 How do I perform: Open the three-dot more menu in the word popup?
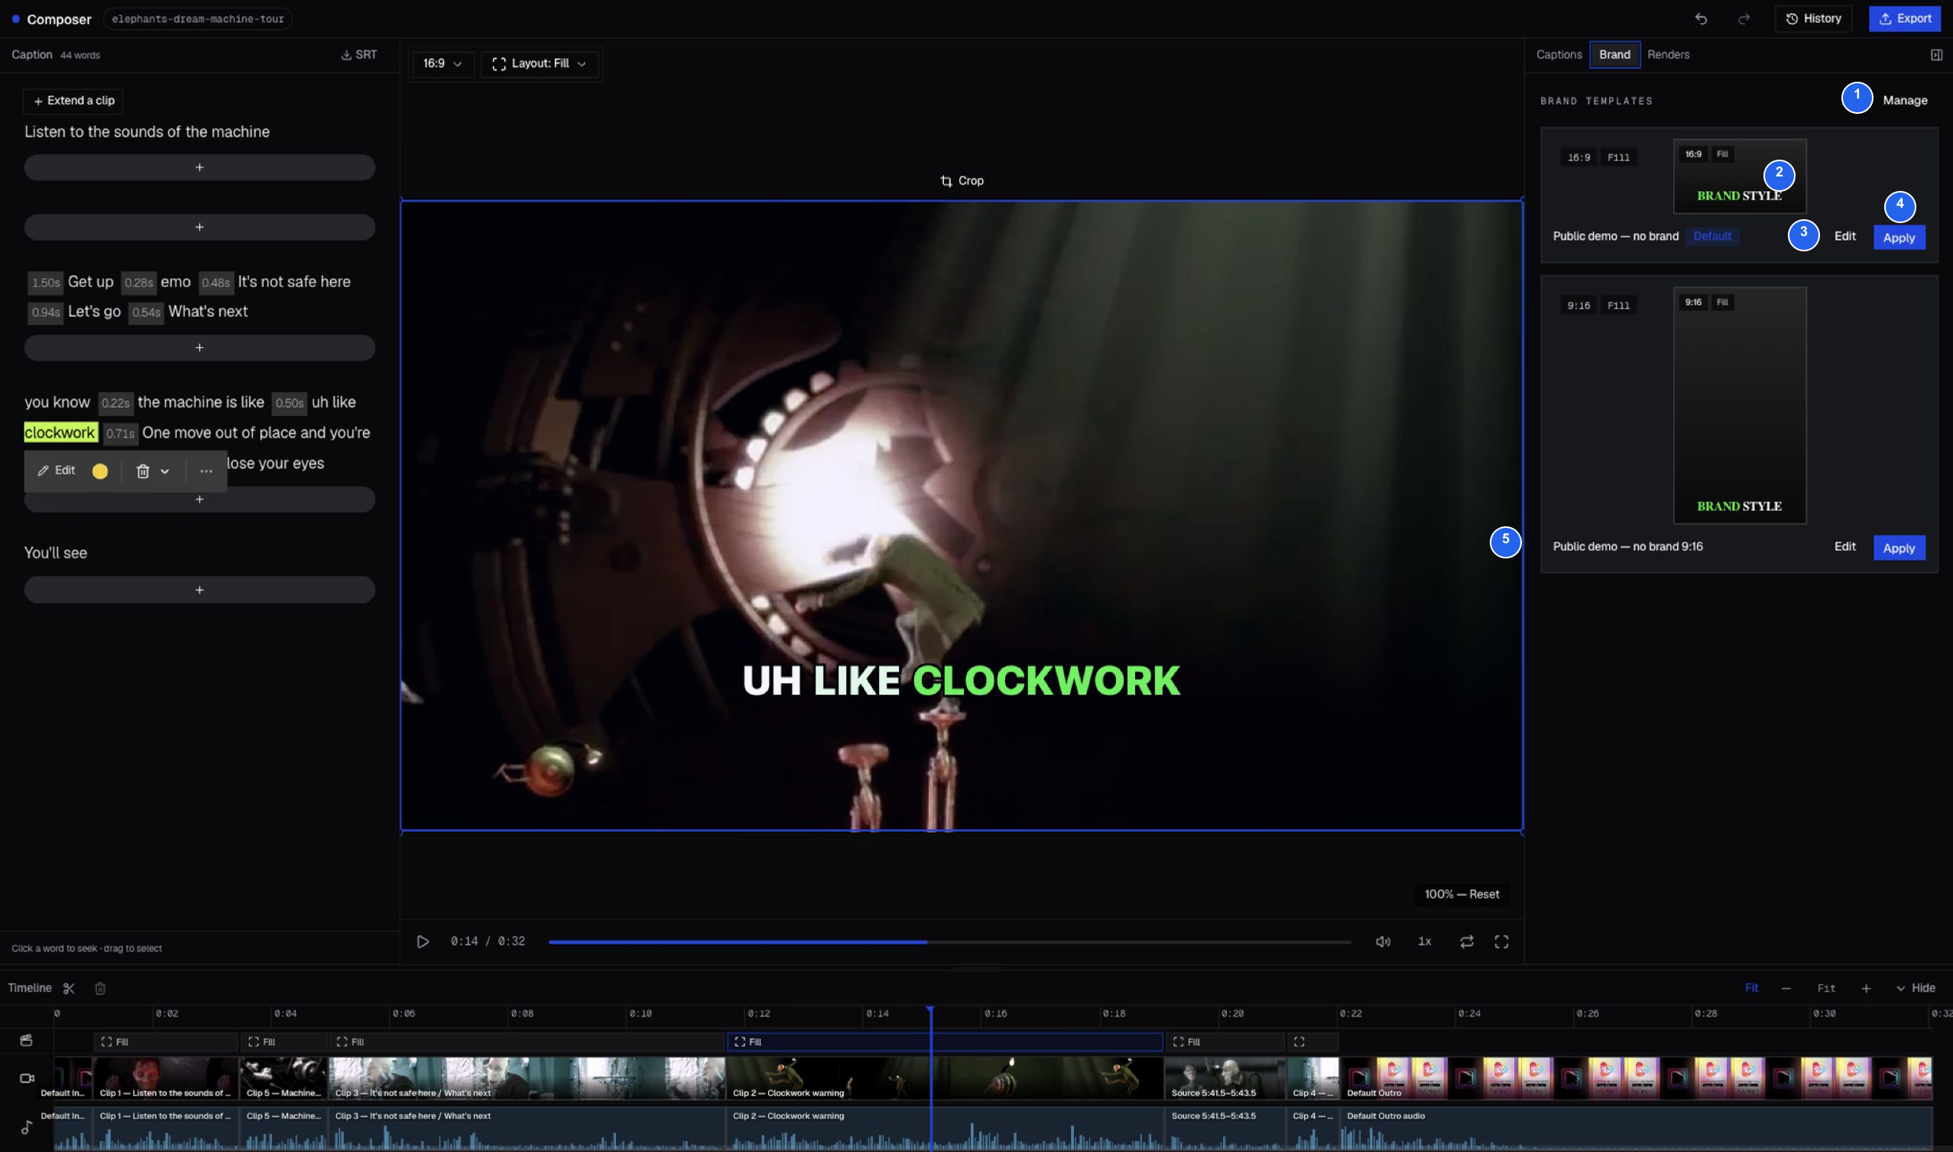click(206, 471)
